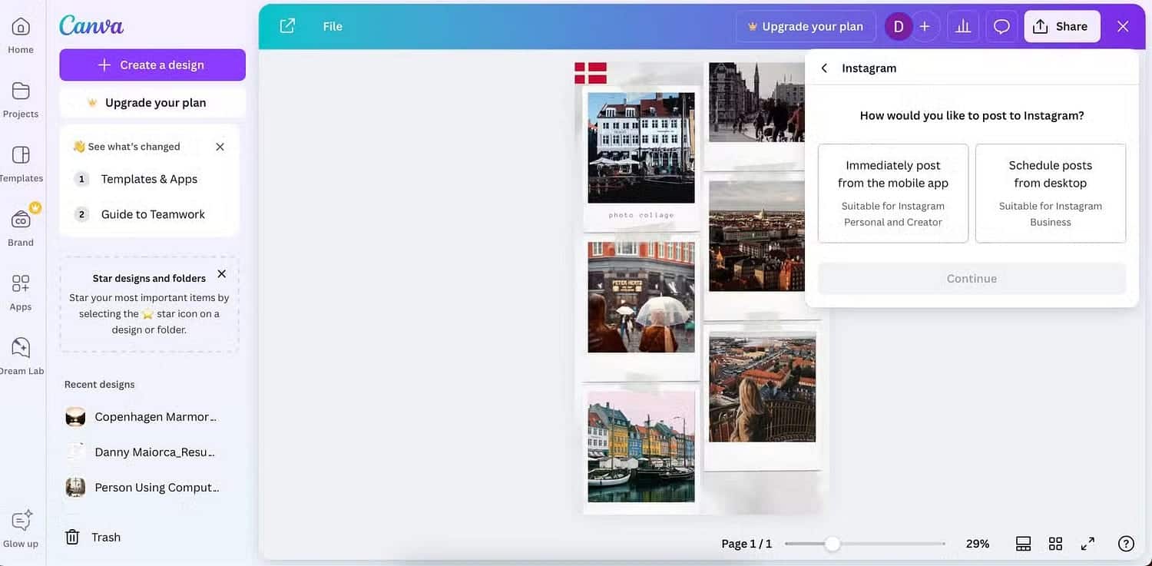Open the comments speech bubble icon

tap(1001, 26)
